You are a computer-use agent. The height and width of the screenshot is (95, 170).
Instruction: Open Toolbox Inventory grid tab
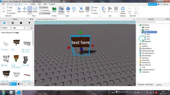(13, 23)
